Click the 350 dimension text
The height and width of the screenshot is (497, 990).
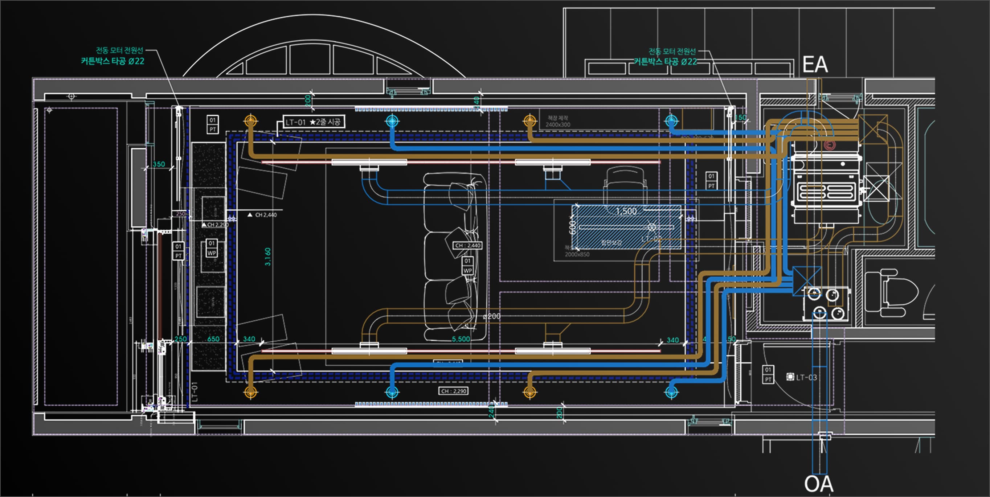[159, 164]
